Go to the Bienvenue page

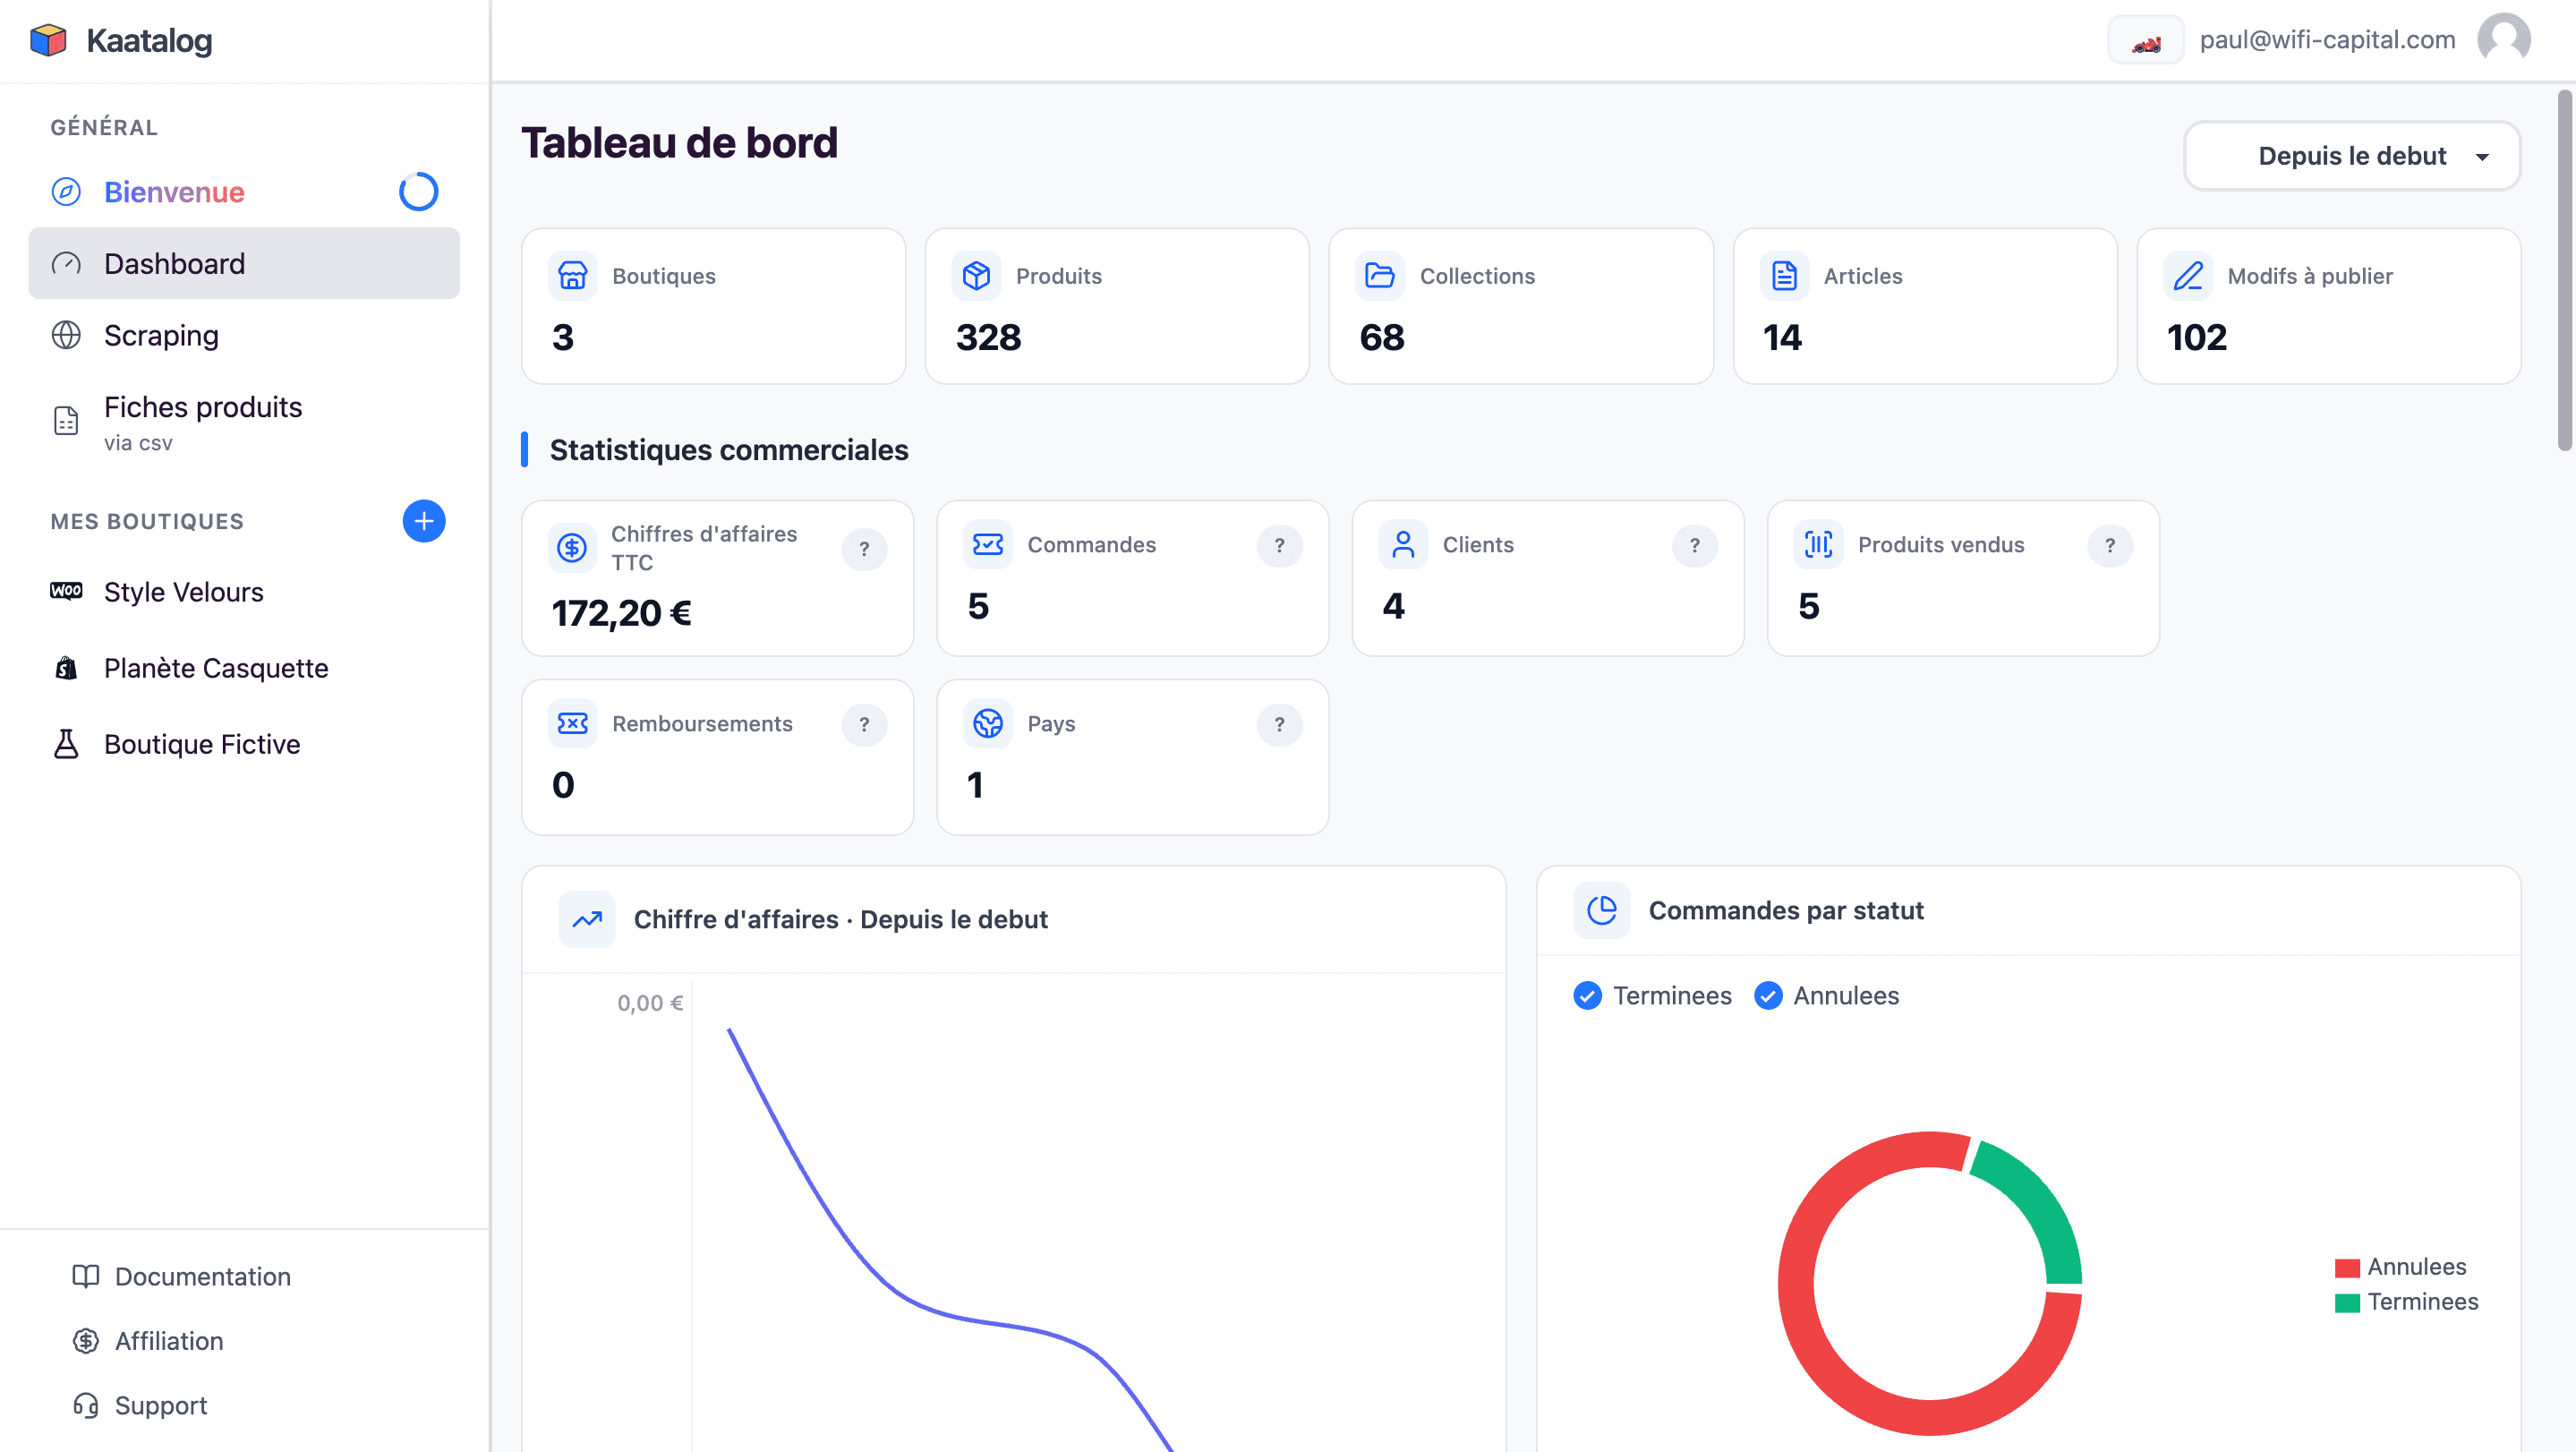[x=174, y=192]
